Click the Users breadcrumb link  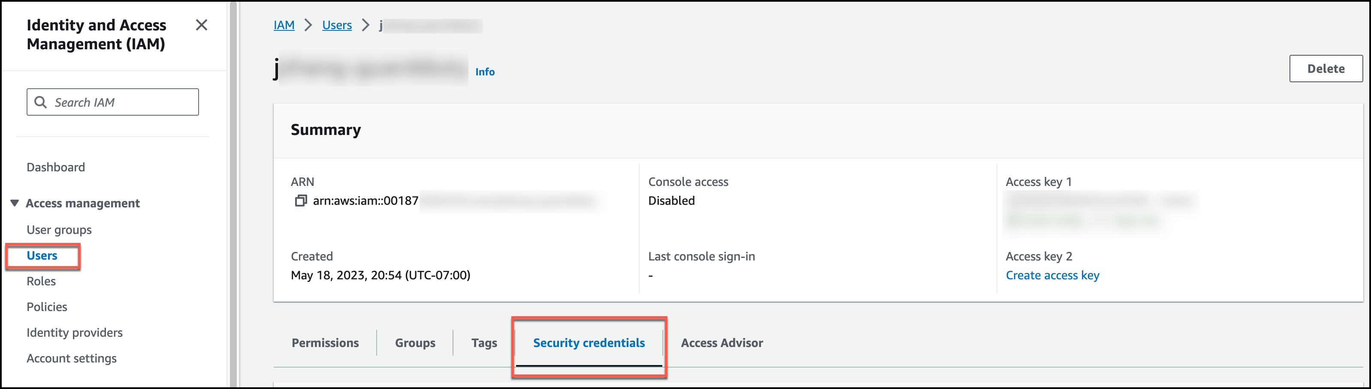[337, 25]
